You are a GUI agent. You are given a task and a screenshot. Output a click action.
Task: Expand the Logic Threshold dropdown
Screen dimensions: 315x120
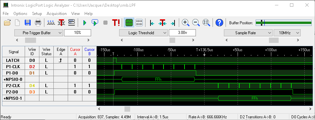pyautogui.click(x=143, y=33)
